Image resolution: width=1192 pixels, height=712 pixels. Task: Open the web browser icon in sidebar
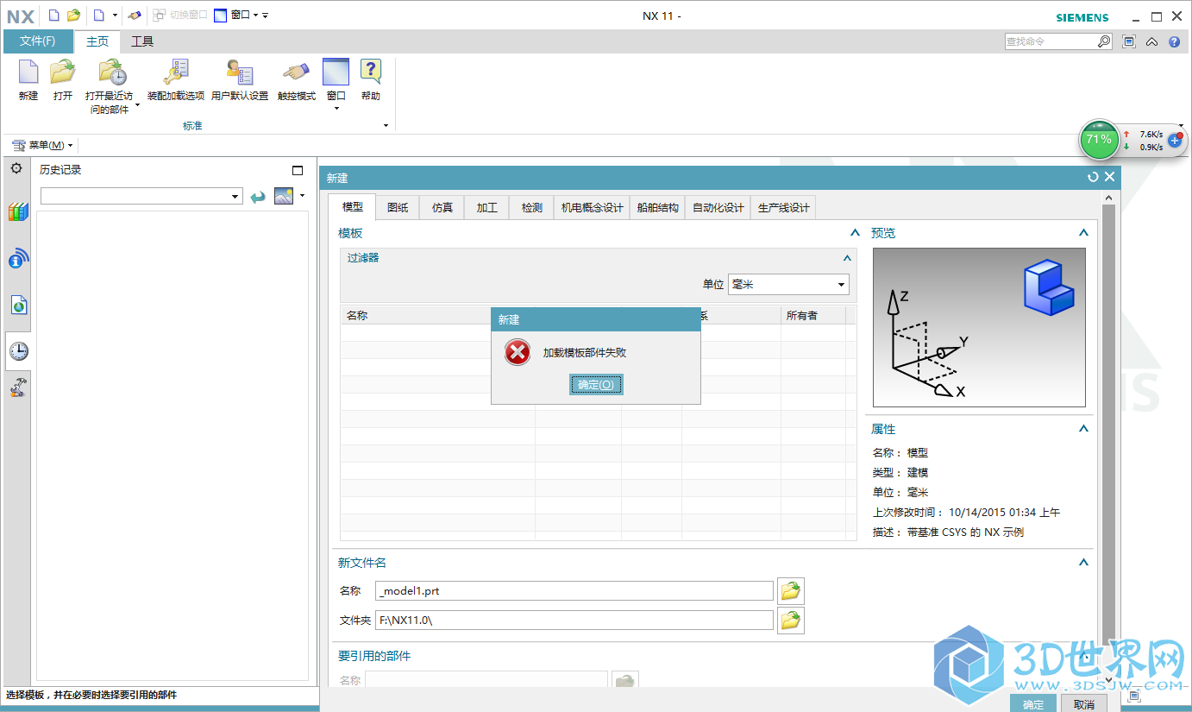click(x=18, y=305)
